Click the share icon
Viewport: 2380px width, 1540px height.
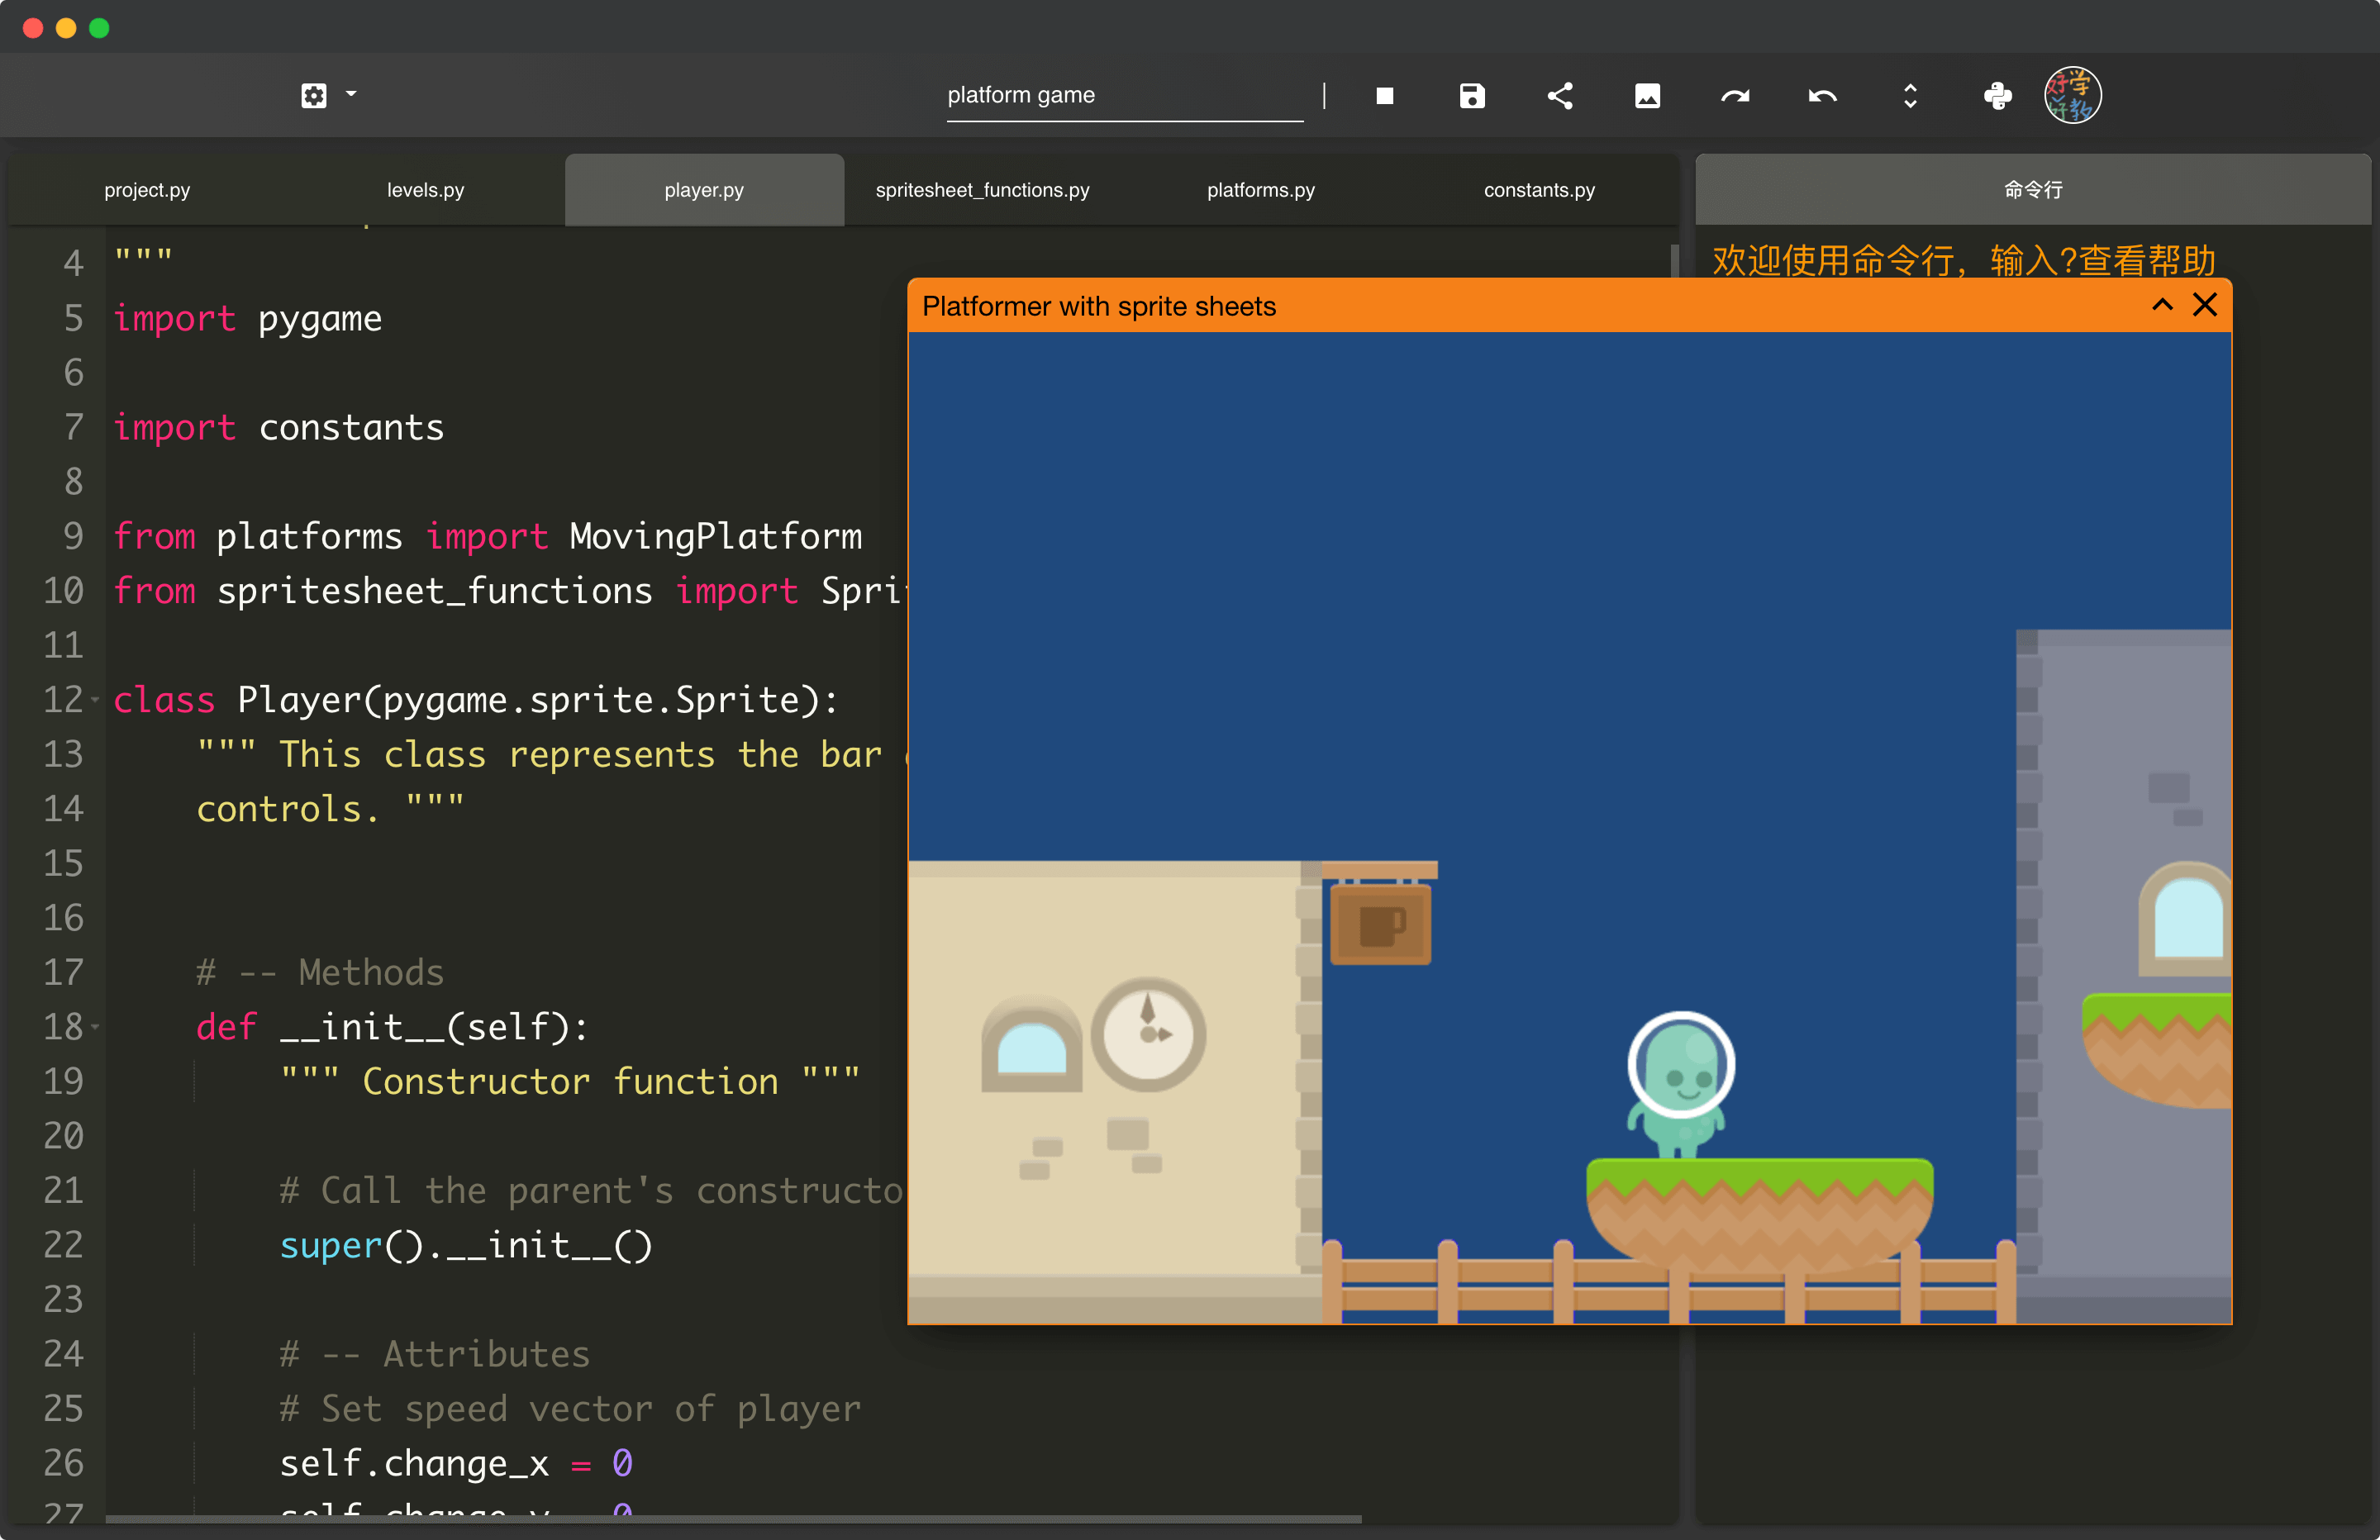click(x=1560, y=96)
